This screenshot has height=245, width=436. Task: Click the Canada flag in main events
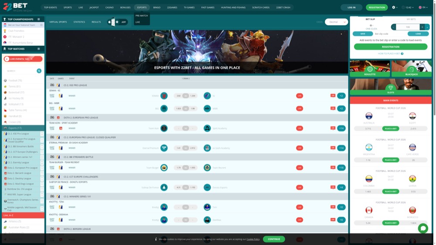[x=369, y=210]
